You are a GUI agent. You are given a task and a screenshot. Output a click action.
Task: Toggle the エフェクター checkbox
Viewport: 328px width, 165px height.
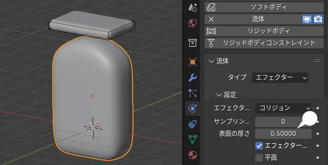(x=259, y=146)
